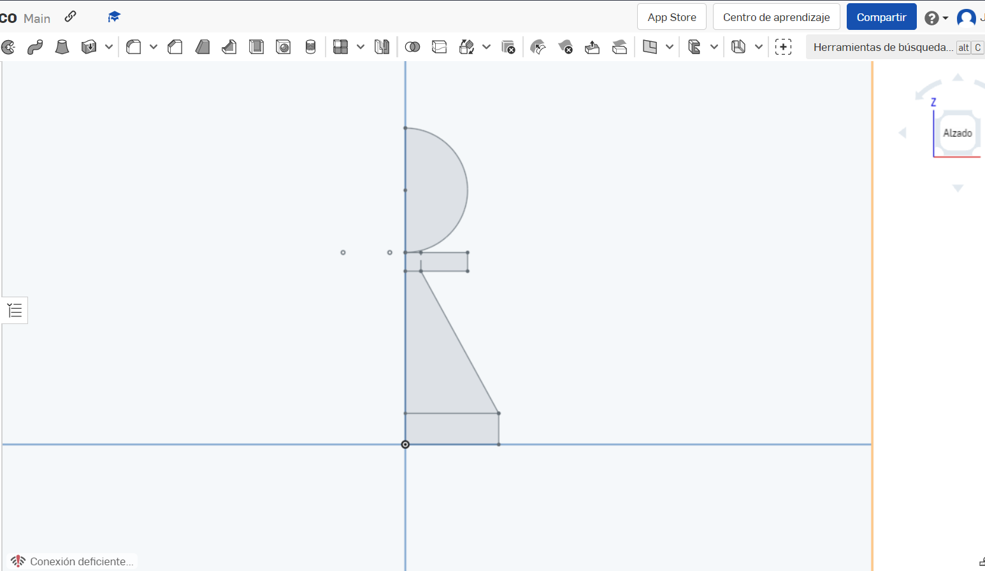Select the Revolve tool
The image size is (985, 571).
(9, 46)
